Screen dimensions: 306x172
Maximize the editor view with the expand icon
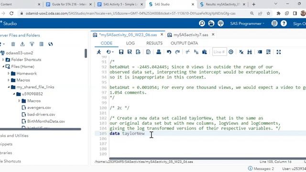(279, 52)
